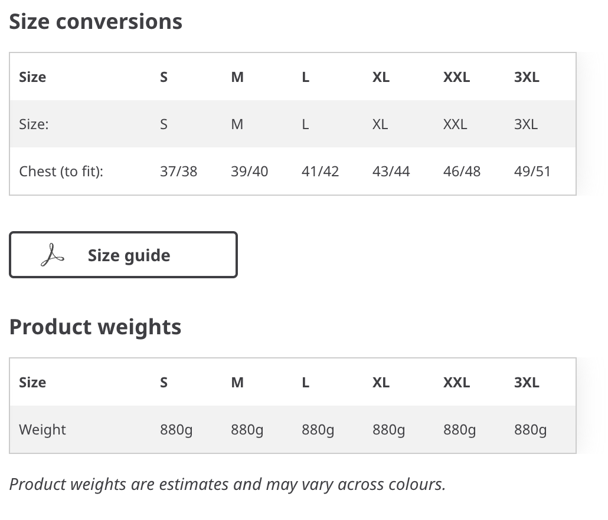
Task: Click the Chest (to fit) row label
Action: point(61,171)
